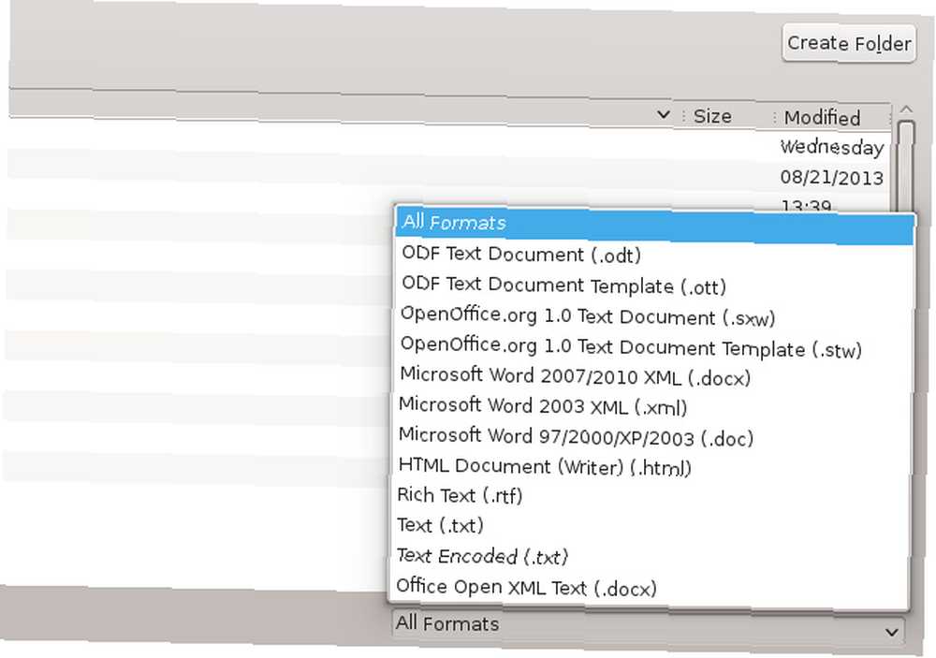The image size is (936, 658).
Task: Pick OpenOffice.org 1.0 Text Document Template (.stw)
Action: (x=651, y=347)
